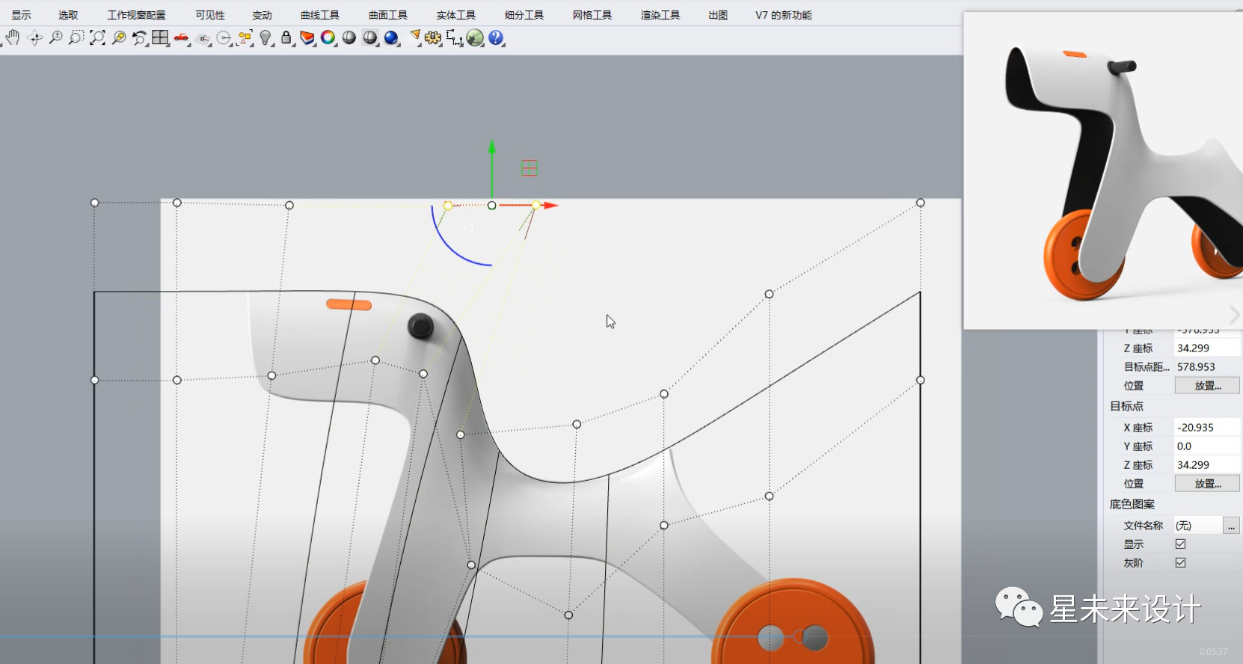Click 放置 button just below 目标点距 row
The height and width of the screenshot is (664, 1243).
(x=1207, y=386)
